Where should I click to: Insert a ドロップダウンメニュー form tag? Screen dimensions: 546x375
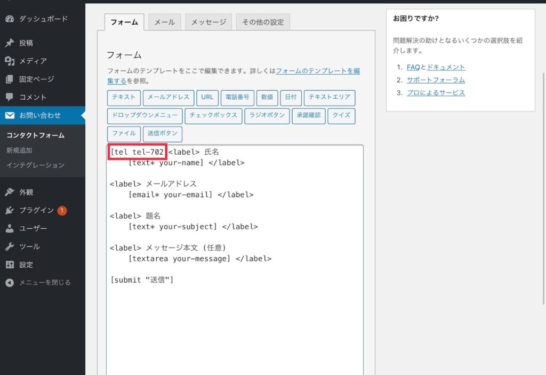tap(145, 116)
